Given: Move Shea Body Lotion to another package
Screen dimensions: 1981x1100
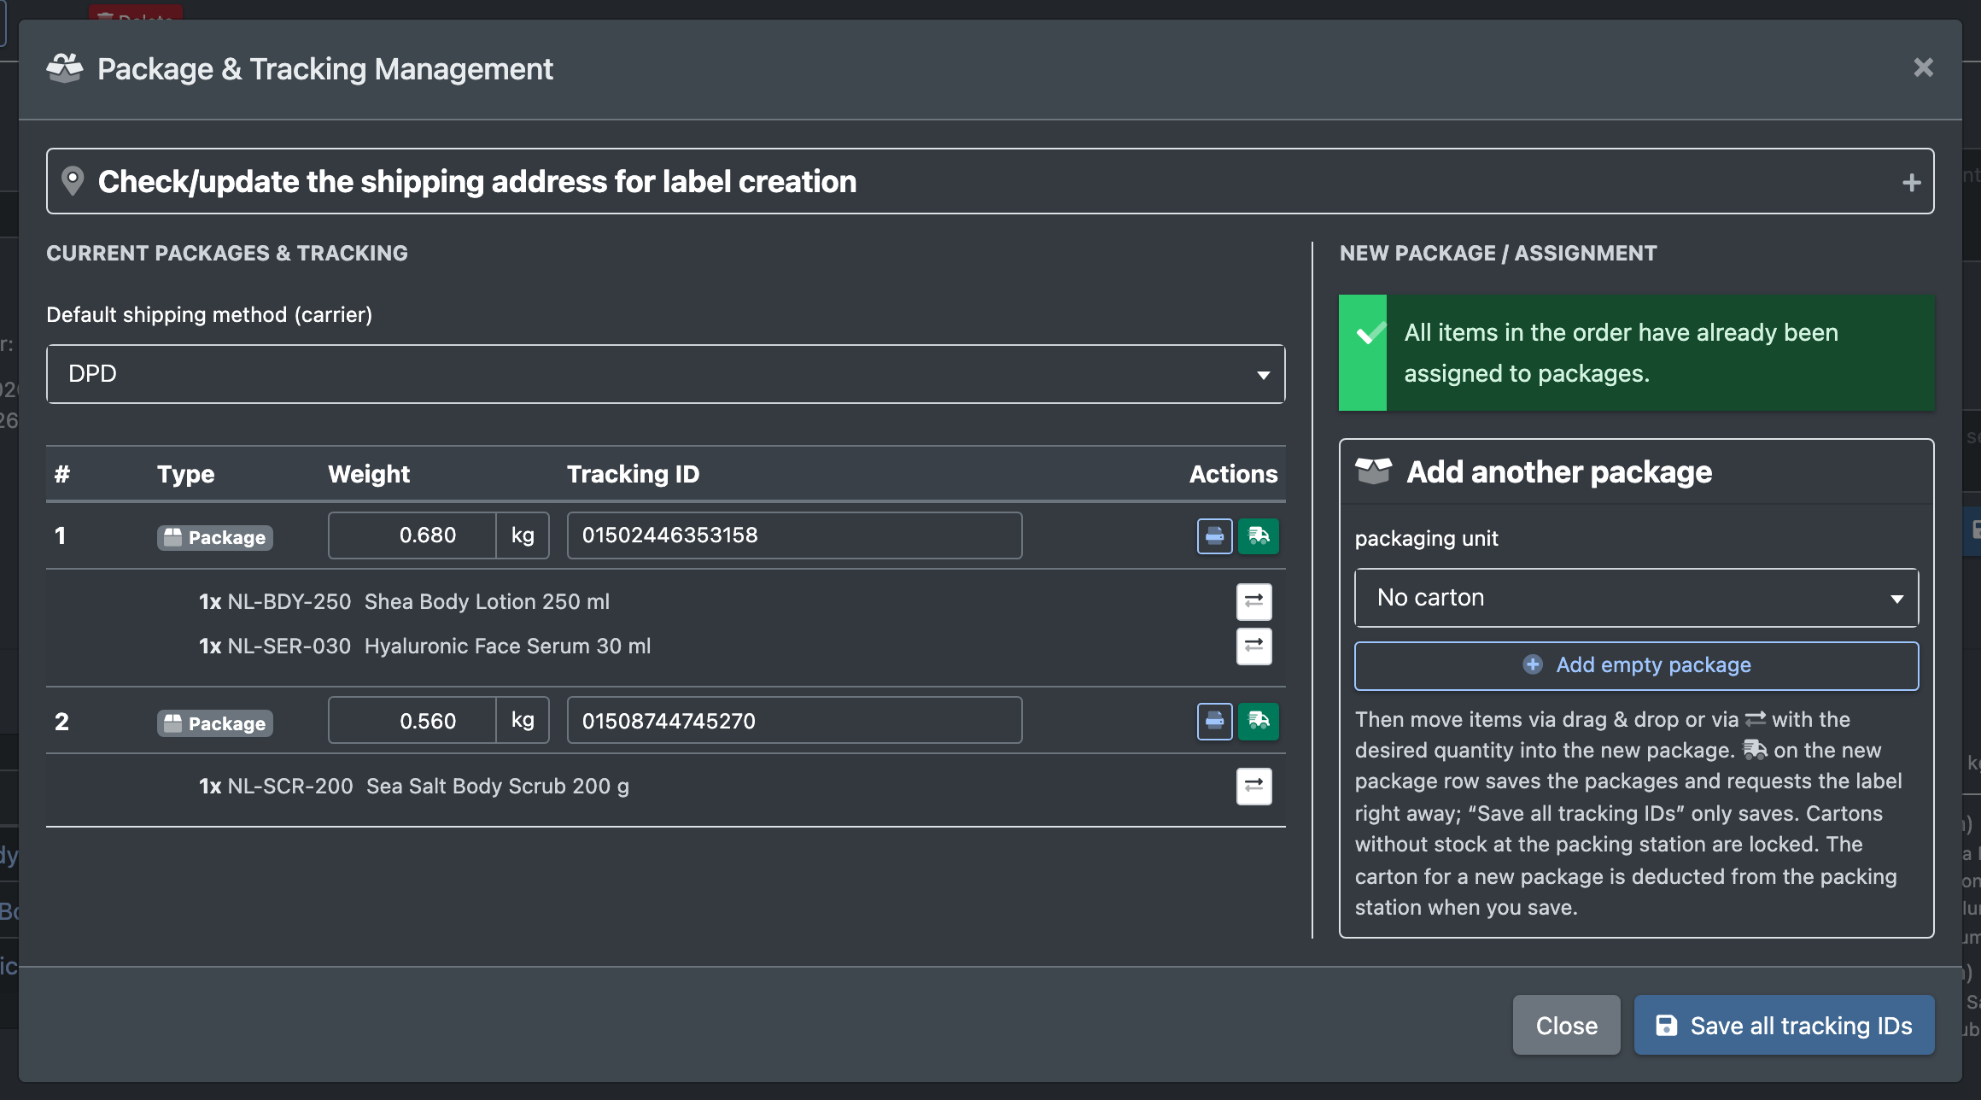Looking at the screenshot, I should pyautogui.click(x=1253, y=601).
